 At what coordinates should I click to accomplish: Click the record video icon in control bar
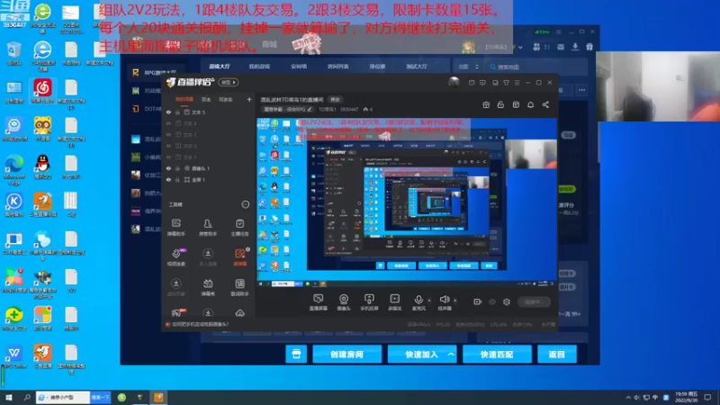point(478,301)
